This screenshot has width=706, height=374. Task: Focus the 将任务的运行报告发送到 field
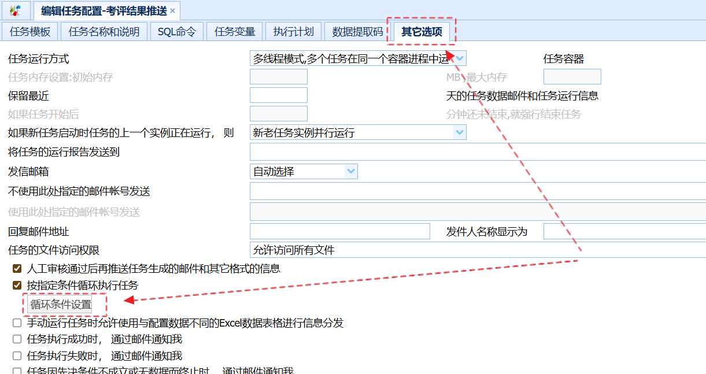point(477,152)
